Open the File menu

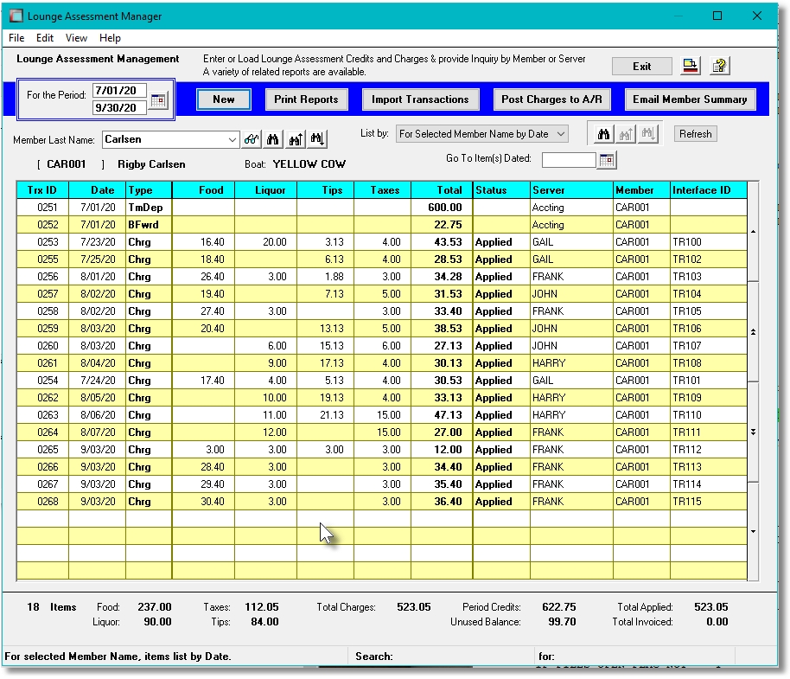15,37
